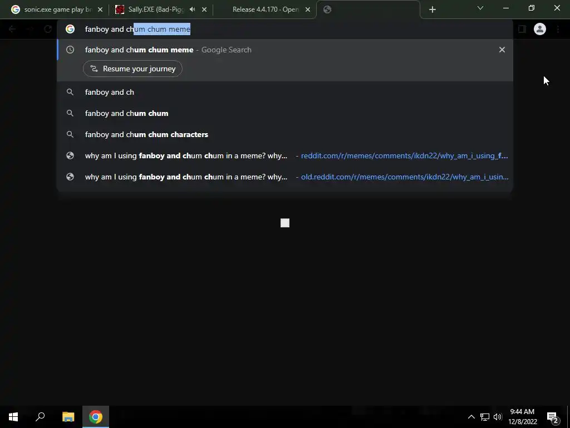The height and width of the screenshot is (428, 570).
Task: Select the blank new tab with globe icon
Action: (368, 9)
